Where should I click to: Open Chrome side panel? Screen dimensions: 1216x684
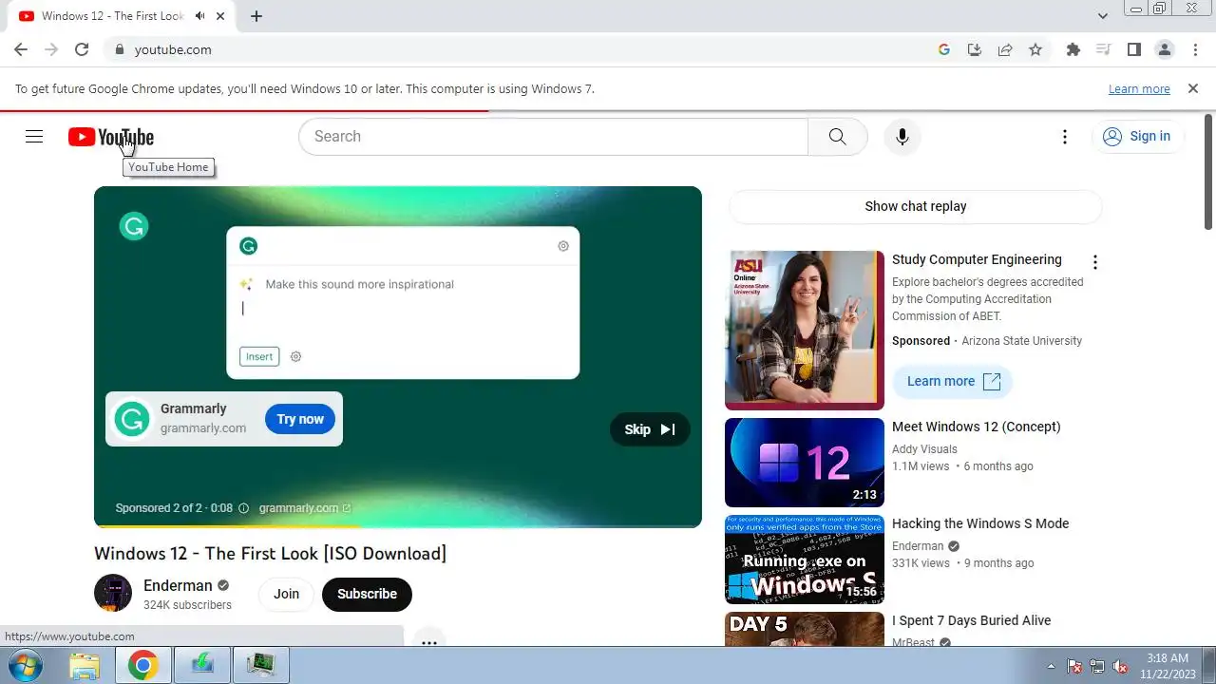coord(1134,49)
